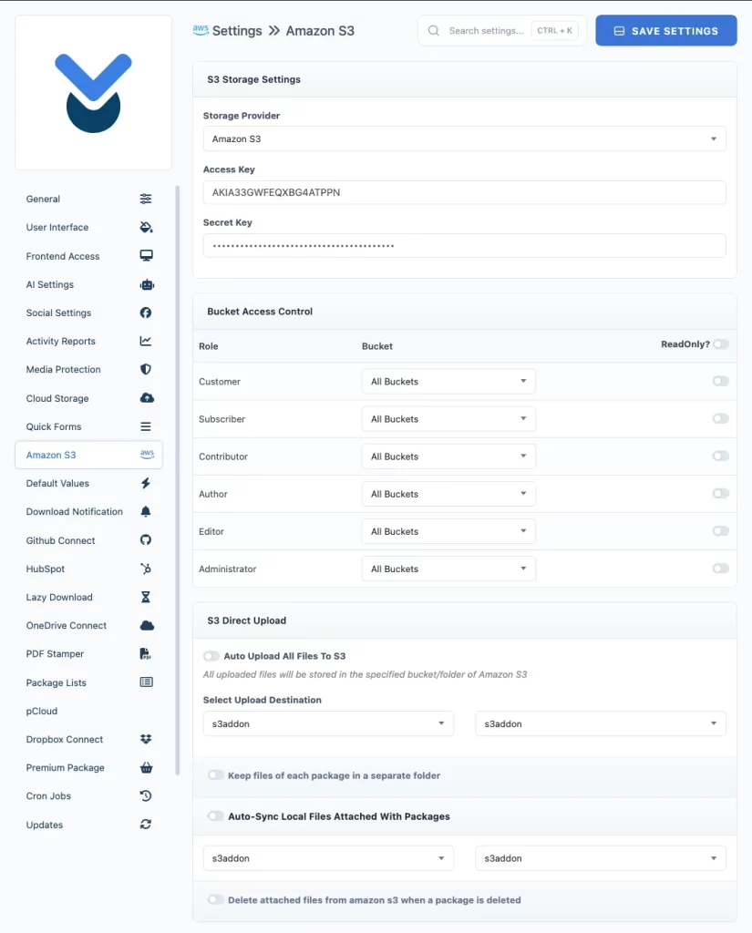The image size is (752, 933).
Task: Open Cloud Storage via its cloud icon
Action: coord(146,398)
